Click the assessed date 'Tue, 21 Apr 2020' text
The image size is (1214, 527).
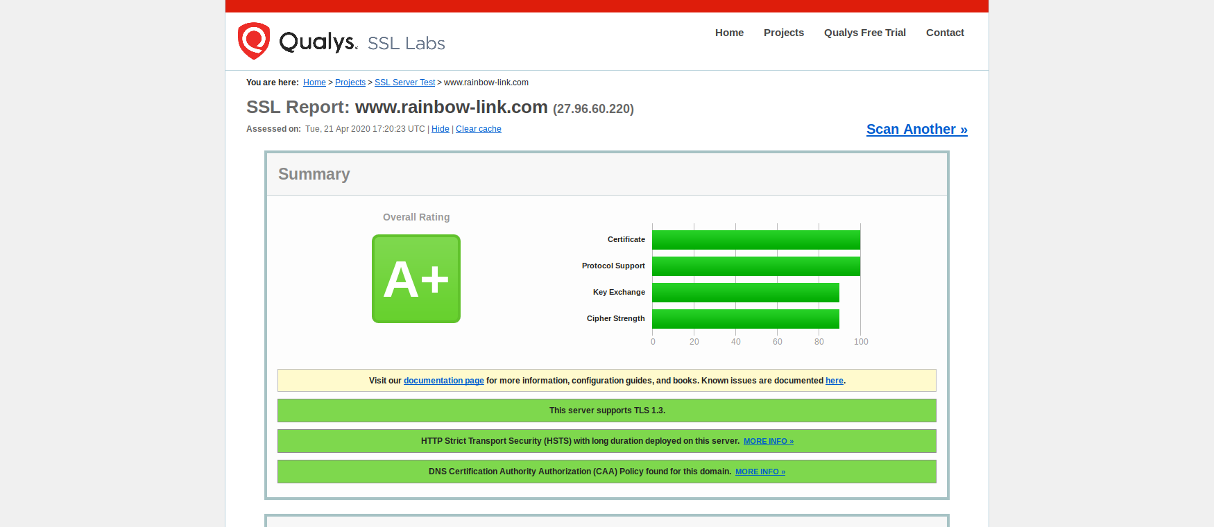[x=338, y=129]
